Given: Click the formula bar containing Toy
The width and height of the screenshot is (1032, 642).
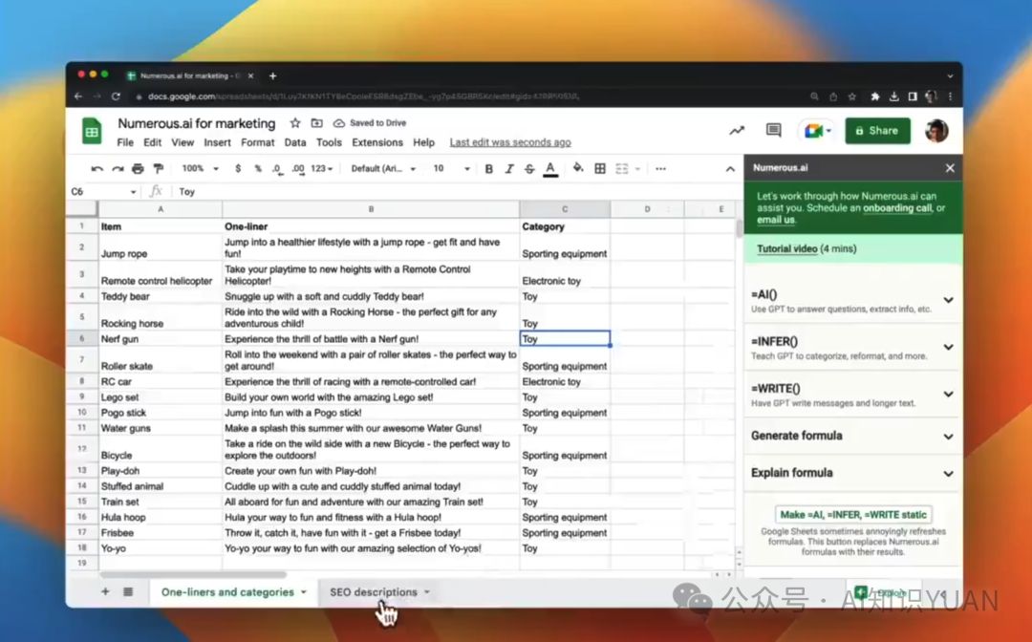Looking at the screenshot, I should tap(454, 191).
